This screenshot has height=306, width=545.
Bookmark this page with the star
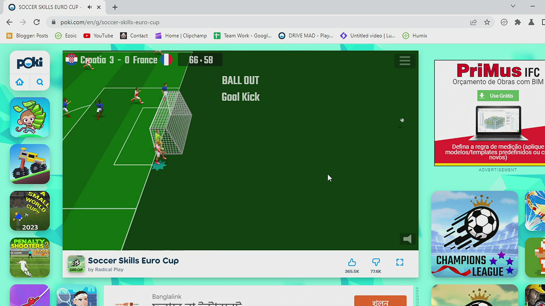[x=487, y=22]
